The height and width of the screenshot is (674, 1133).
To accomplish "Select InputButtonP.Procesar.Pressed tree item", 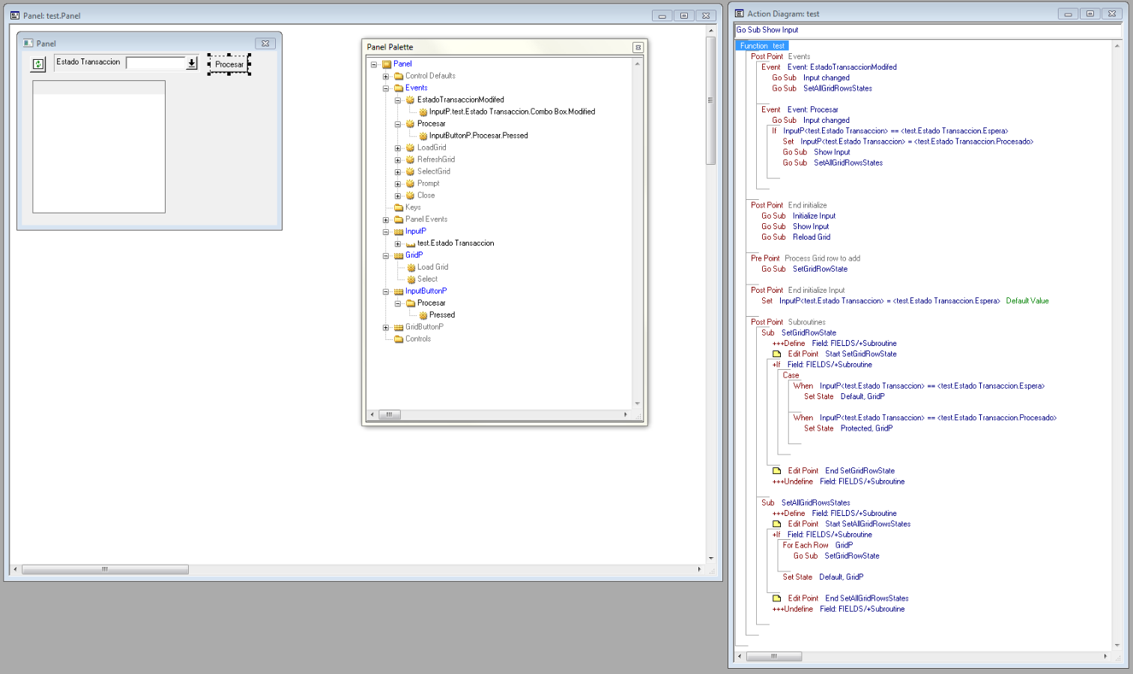I will (478, 136).
